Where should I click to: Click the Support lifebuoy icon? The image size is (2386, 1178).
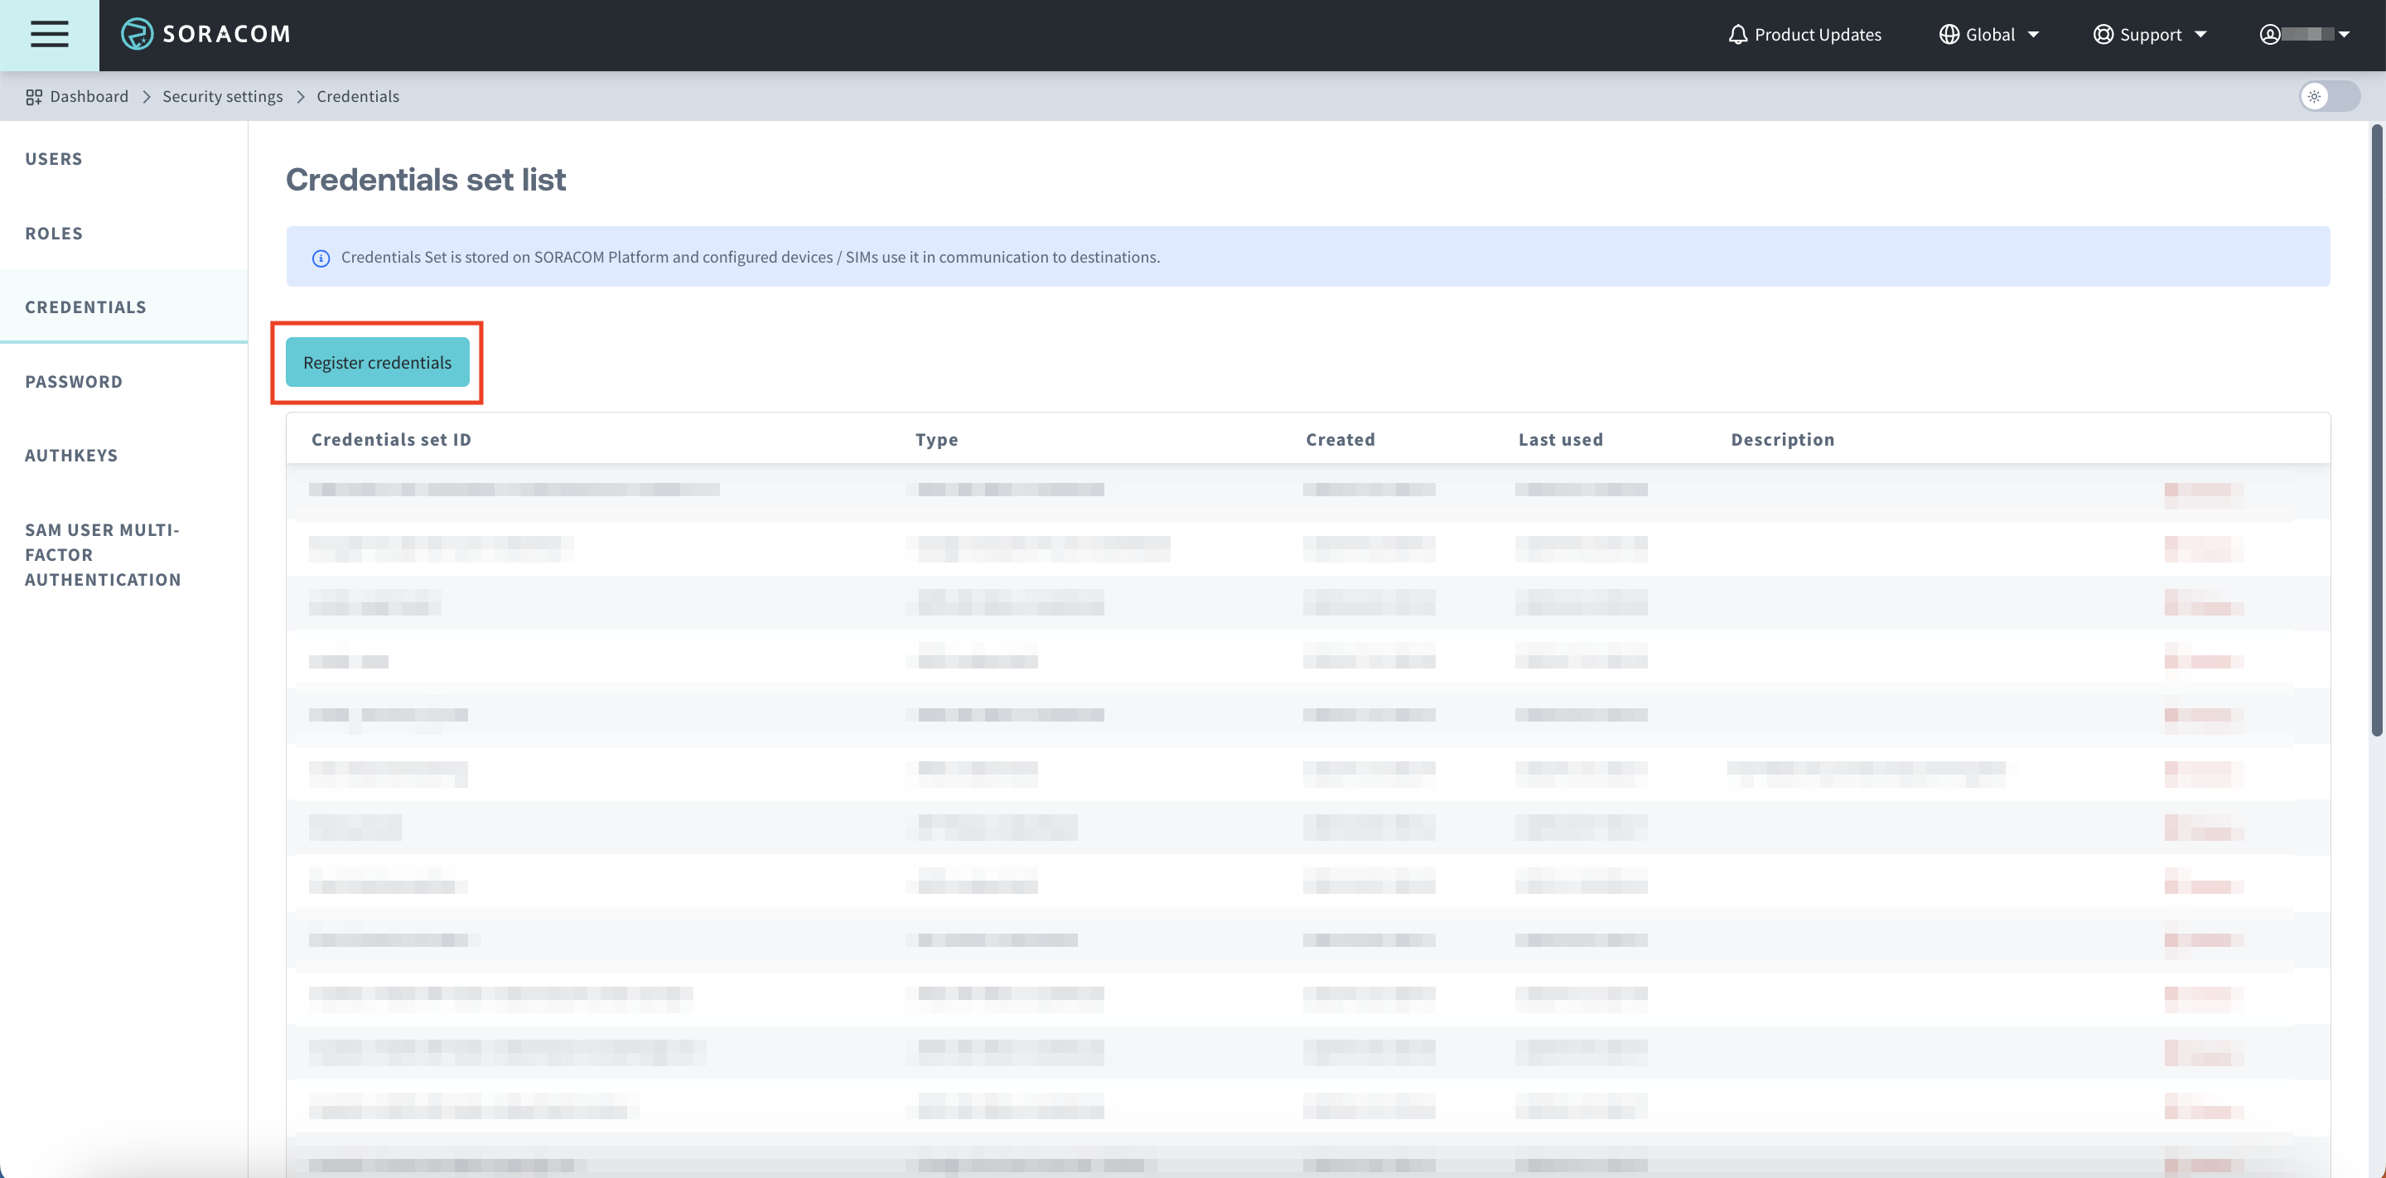pos(2103,34)
